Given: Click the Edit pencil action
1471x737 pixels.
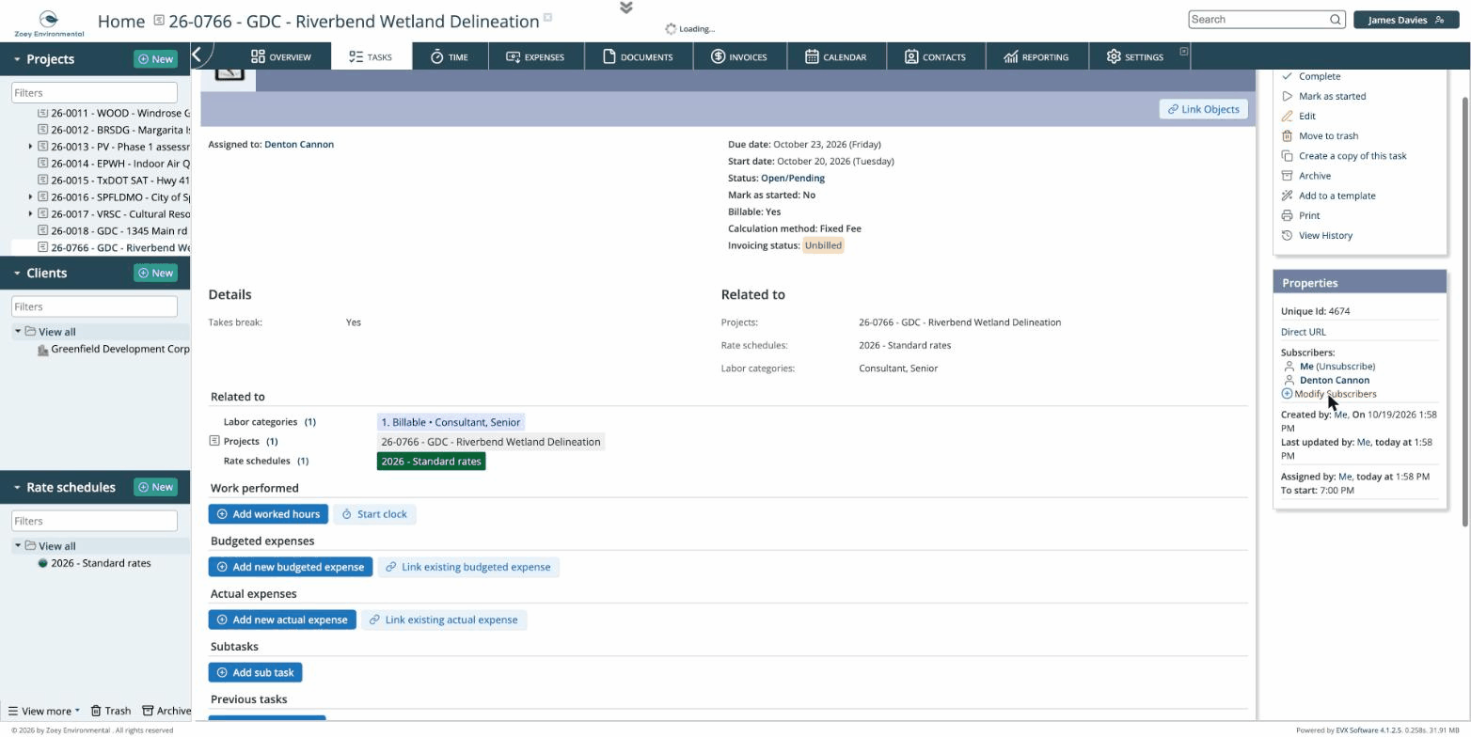Looking at the screenshot, I should 1298,116.
